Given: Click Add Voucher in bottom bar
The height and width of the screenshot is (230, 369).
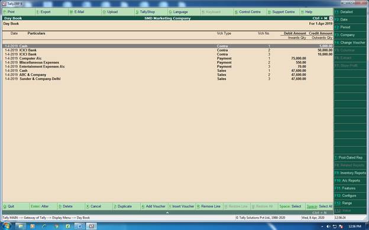Looking at the screenshot, I should pos(154,206).
